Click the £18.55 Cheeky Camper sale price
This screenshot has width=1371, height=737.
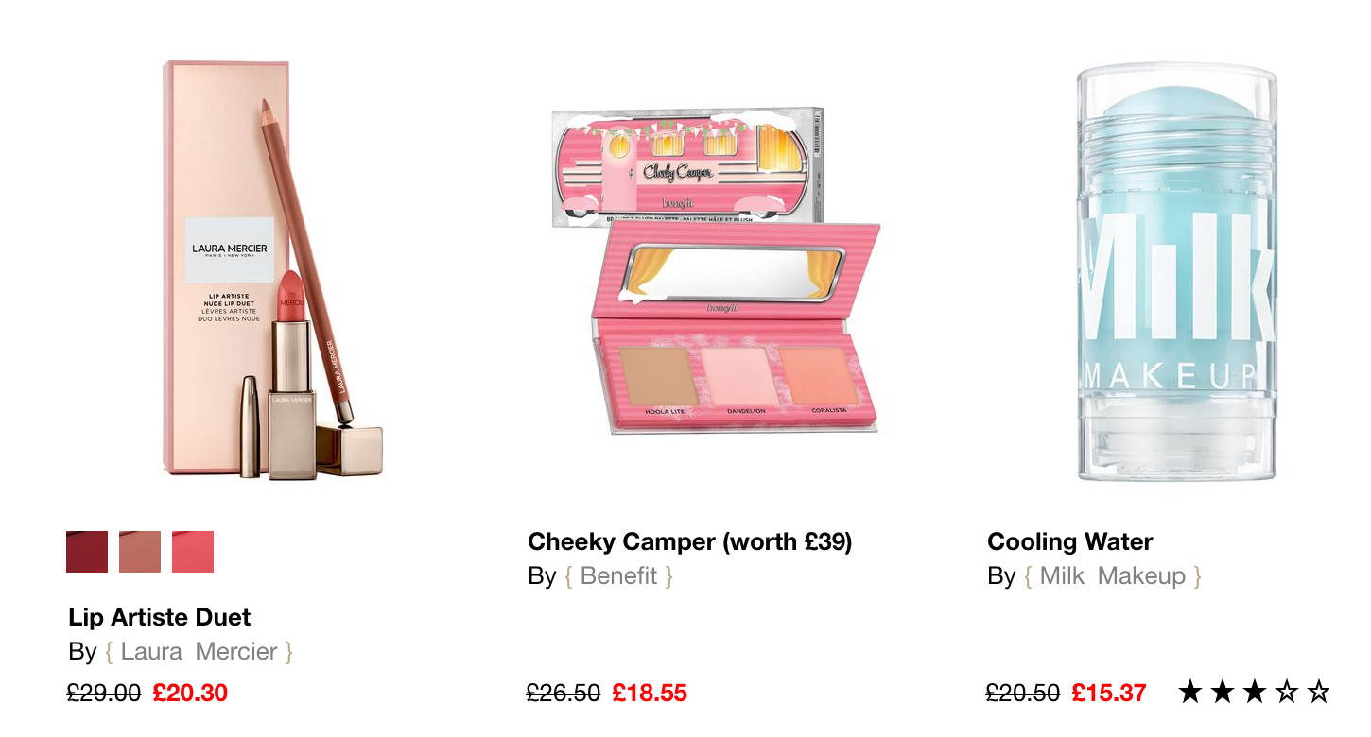(x=650, y=693)
